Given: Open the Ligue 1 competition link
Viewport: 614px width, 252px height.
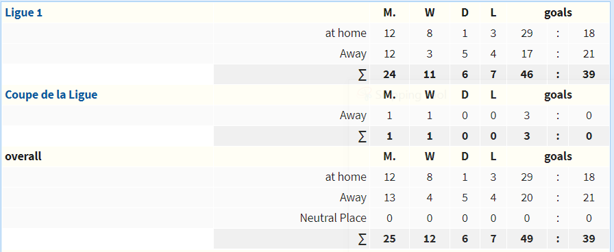Looking at the screenshot, I should tap(23, 13).
